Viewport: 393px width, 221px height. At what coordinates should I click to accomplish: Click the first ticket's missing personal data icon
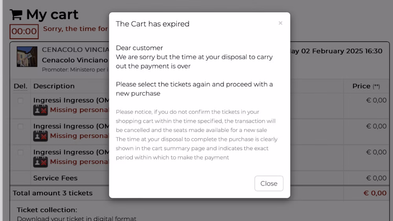pos(40,110)
